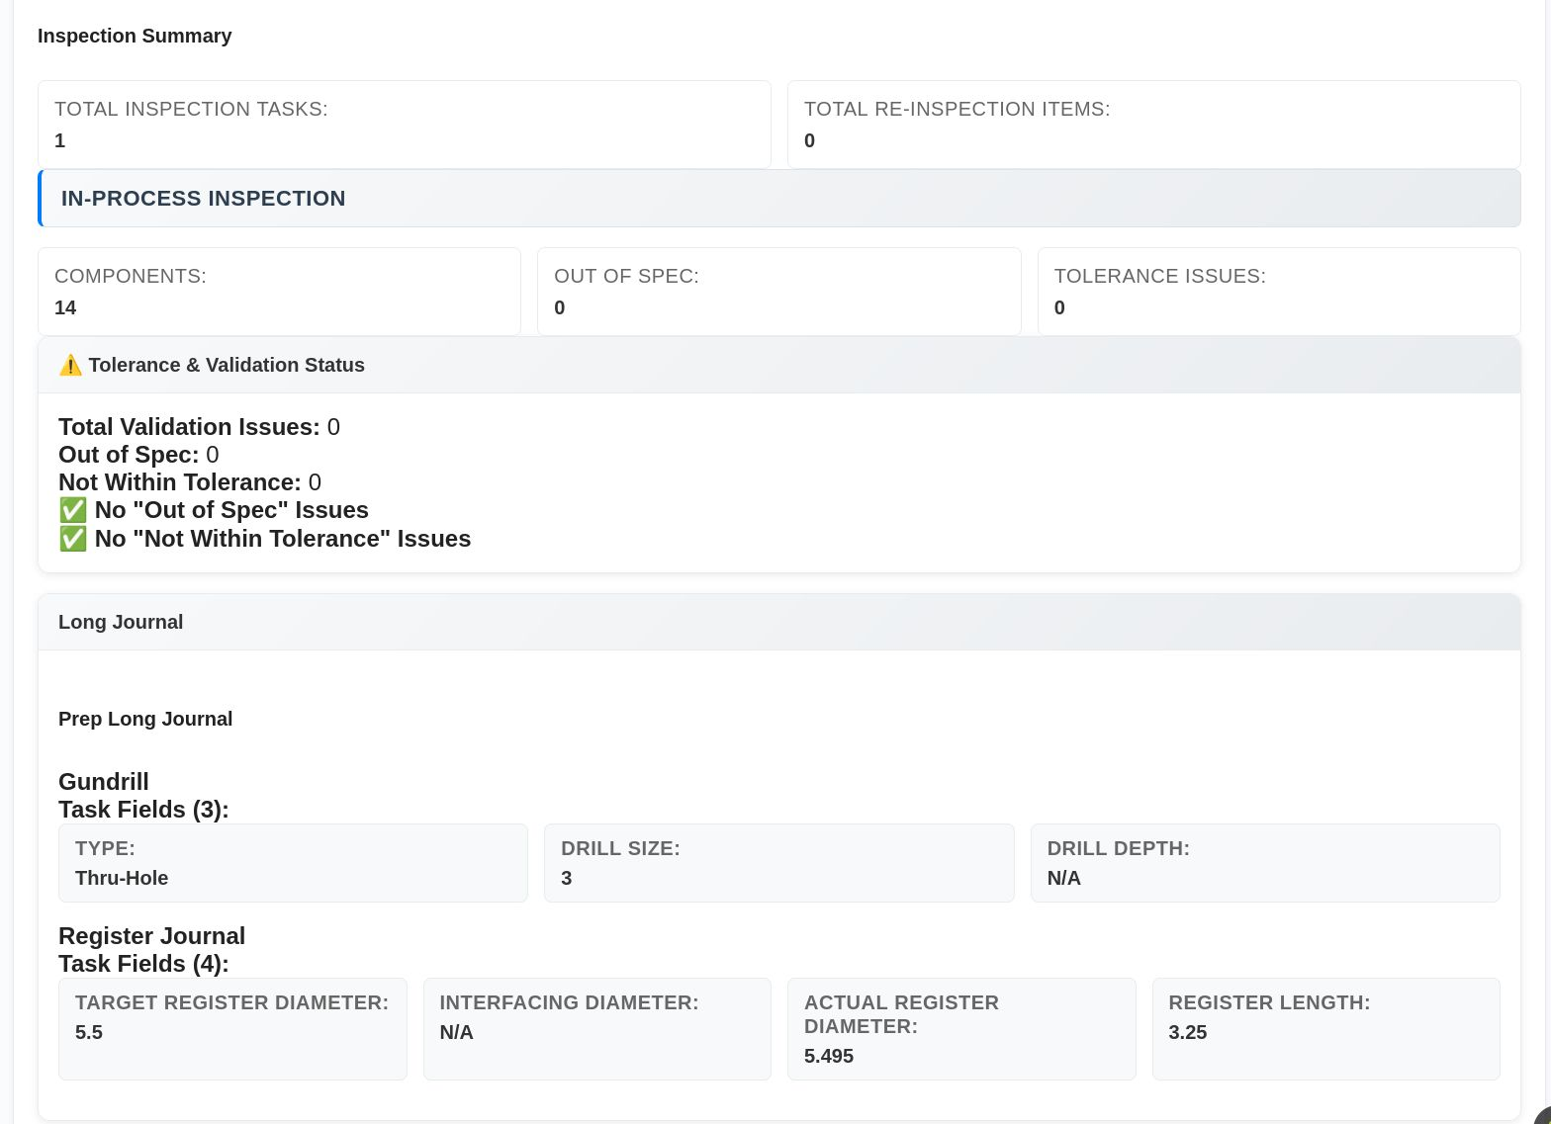
Task: Click the green checkmark next to No "Not Within Tolerance" Issues
Action: (x=73, y=539)
